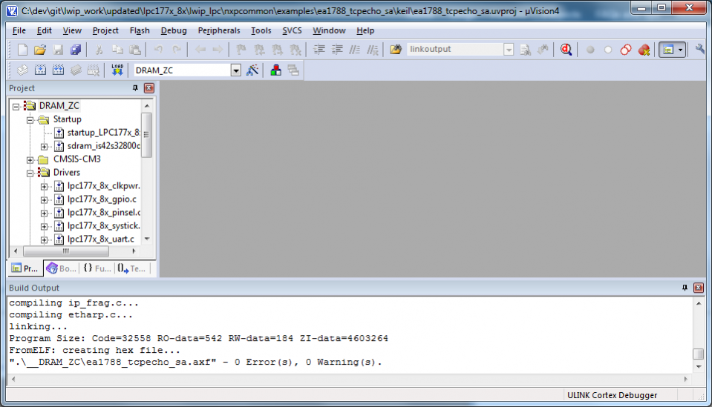Image resolution: width=712 pixels, height=407 pixels.
Task: Open the SVCS menu
Action: (292, 30)
